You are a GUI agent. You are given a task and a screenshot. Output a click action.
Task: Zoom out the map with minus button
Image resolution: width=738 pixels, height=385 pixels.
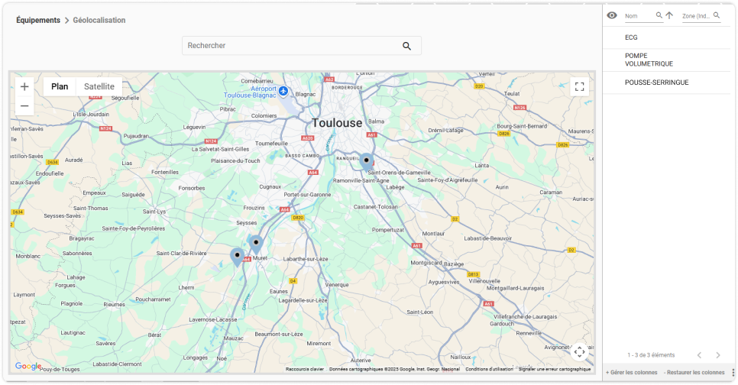(x=24, y=106)
